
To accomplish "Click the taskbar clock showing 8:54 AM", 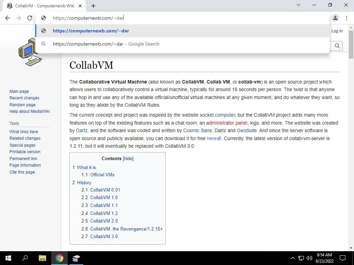I will coord(324,258).
